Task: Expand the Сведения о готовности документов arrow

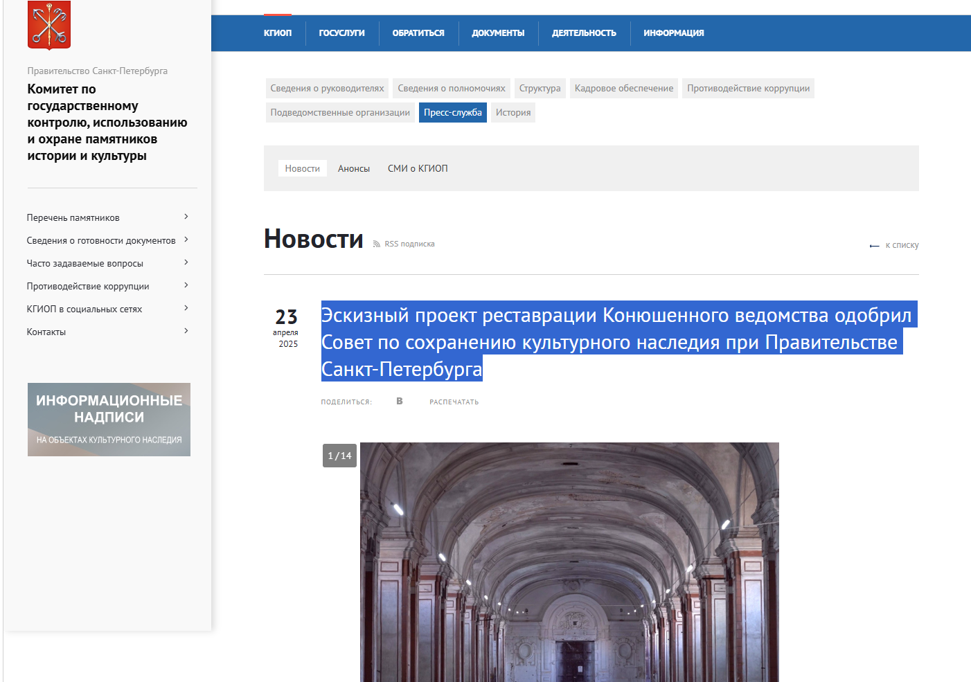Action: (x=186, y=240)
